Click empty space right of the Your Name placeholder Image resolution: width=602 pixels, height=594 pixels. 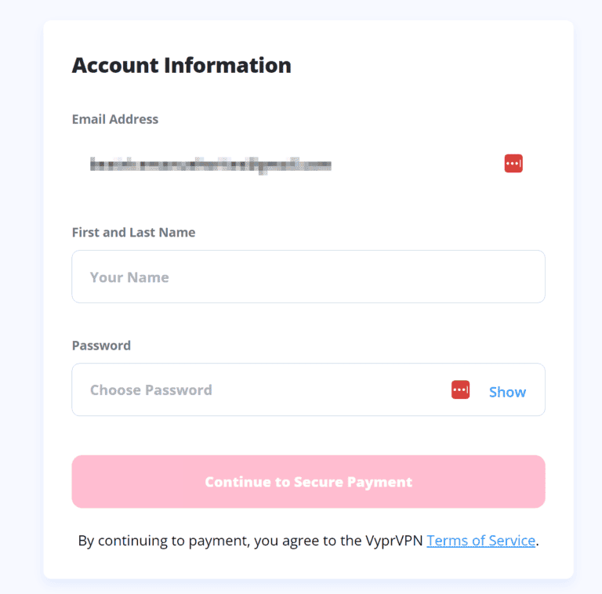pyautogui.click(x=353, y=277)
